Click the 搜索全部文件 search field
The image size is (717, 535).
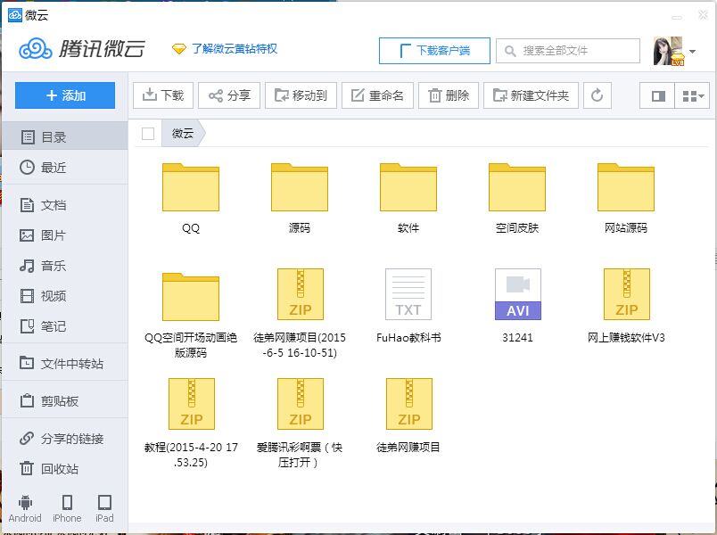(x=568, y=50)
